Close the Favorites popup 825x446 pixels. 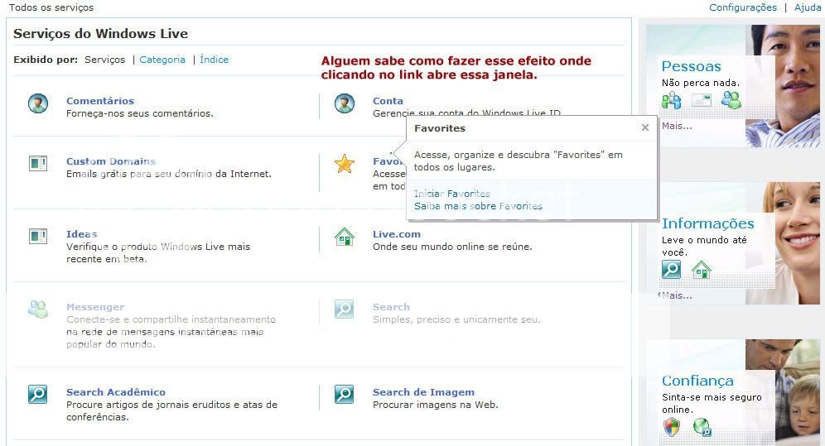point(645,127)
